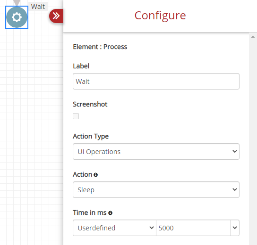Viewport: 257px width, 245px height.
Task: Open the Action dropdown showing Sleep
Action: click(156, 189)
